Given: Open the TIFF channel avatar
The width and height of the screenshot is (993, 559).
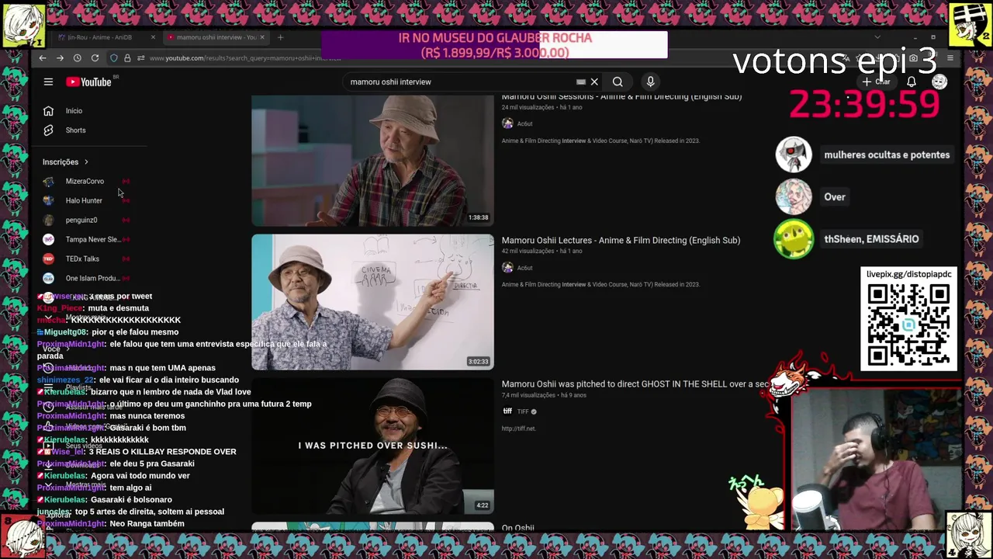Looking at the screenshot, I should tap(507, 411).
